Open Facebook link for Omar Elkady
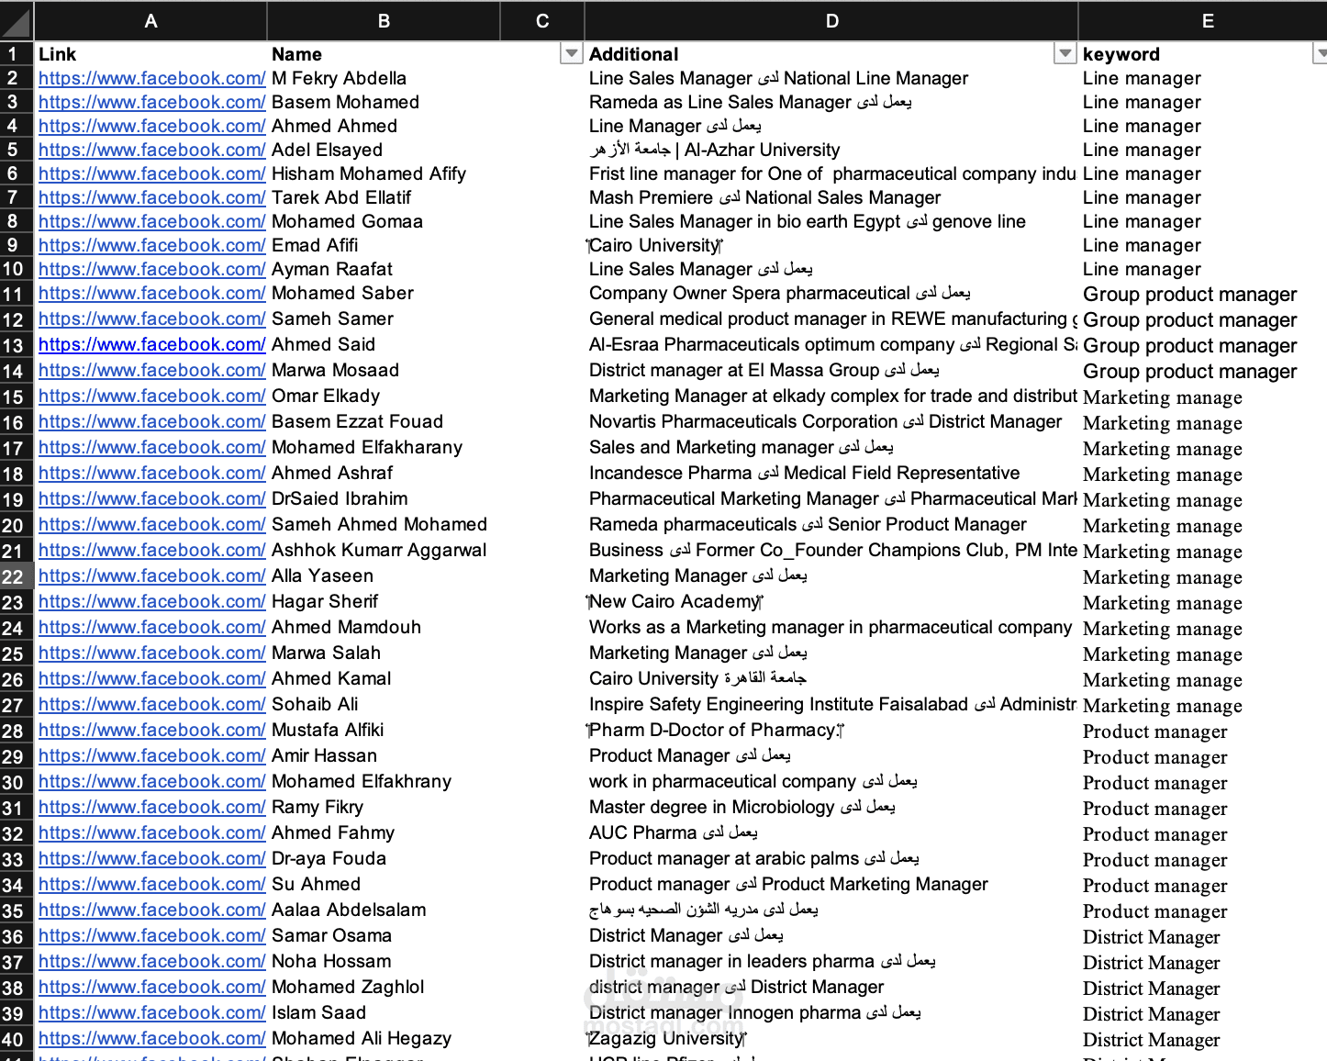This screenshot has height=1061, width=1327. click(151, 396)
